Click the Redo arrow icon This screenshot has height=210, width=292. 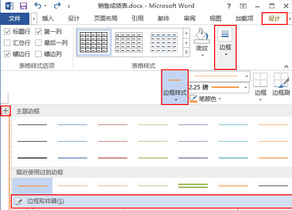click(57, 5)
